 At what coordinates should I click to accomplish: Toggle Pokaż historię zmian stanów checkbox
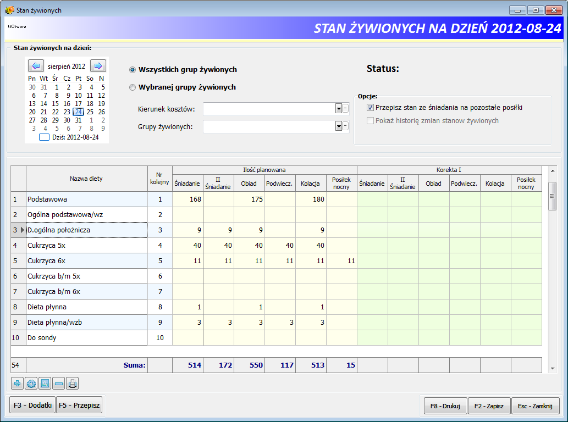tap(370, 120)
